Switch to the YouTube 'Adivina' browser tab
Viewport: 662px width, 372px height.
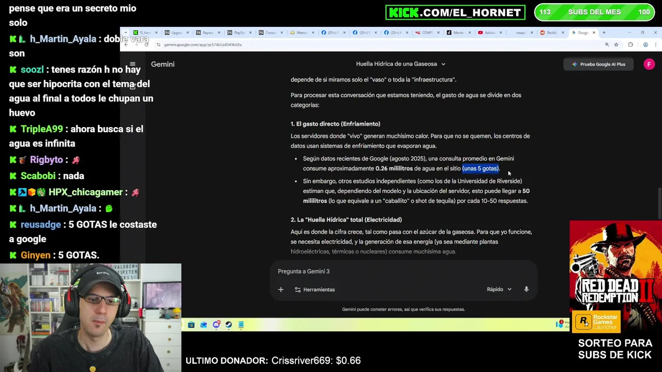click(489, 33)
